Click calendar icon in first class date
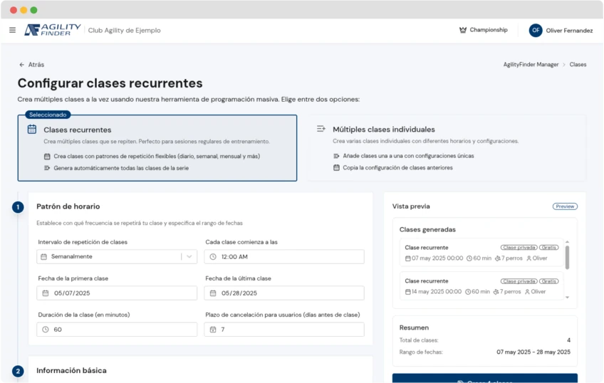 (46, 293)
